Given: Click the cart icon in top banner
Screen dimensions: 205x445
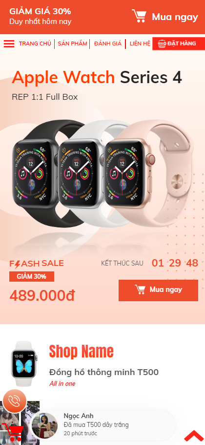Looking at the screenshot, I should tap(139, 16).
